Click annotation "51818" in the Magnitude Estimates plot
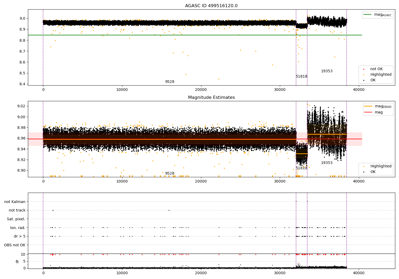 pyautogui.click(x=301, y=168)
